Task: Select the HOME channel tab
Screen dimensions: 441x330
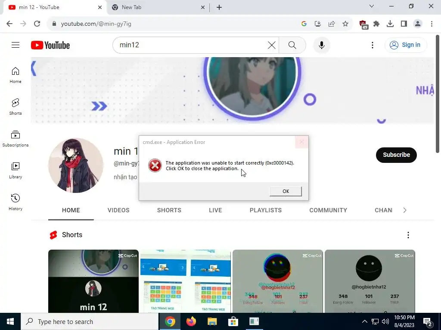Action: [x=71, y=210]
